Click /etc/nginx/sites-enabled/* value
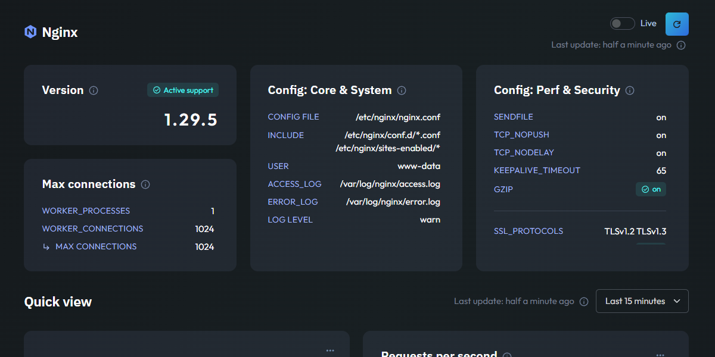This screenshot has width=715, height=357. tap(388, 148)
